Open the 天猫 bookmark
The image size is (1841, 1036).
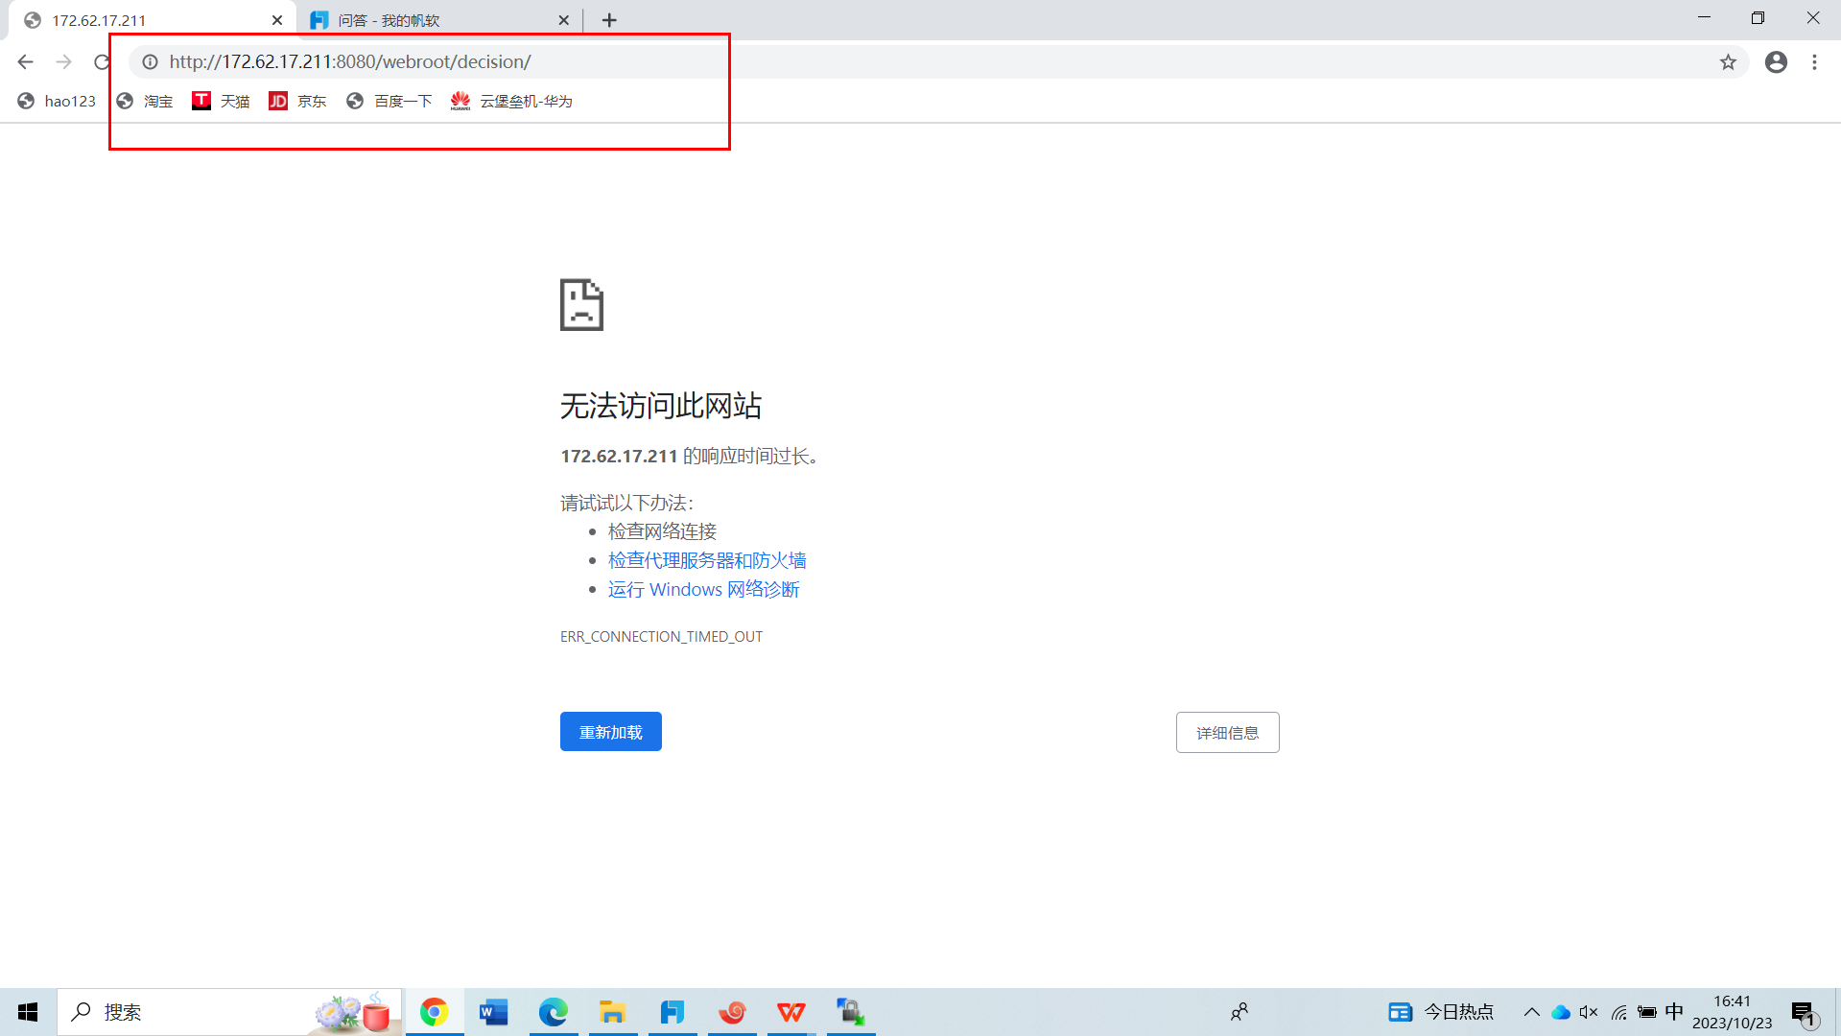[x=221, y=101]
